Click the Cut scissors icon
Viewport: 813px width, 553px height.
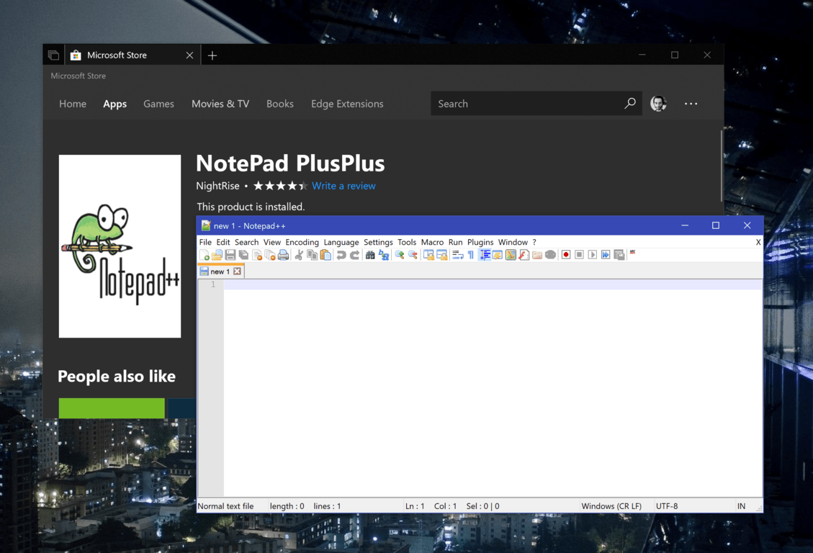299,254
